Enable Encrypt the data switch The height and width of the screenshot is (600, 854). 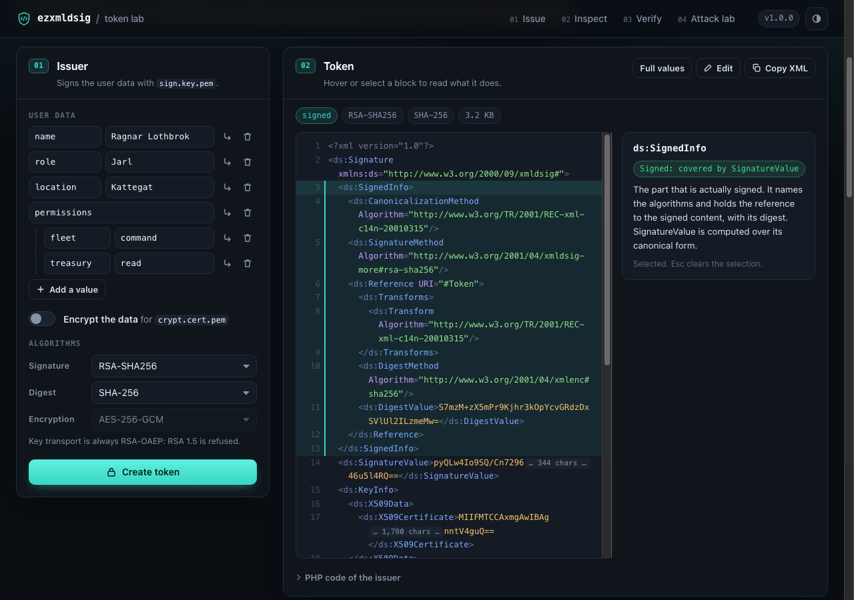42,319
